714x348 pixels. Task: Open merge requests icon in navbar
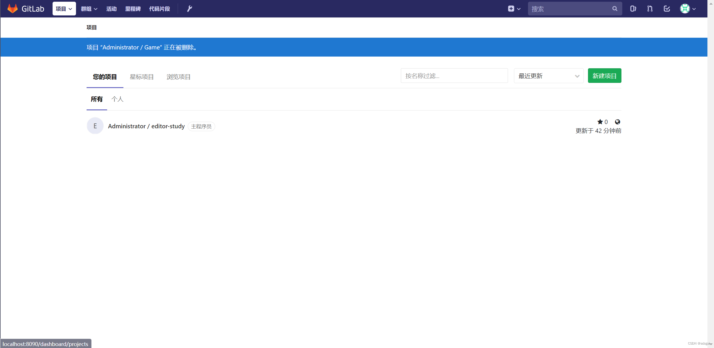click(x=650, y=9)
